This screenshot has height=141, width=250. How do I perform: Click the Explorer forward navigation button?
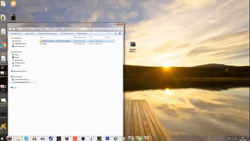(14, 29)
